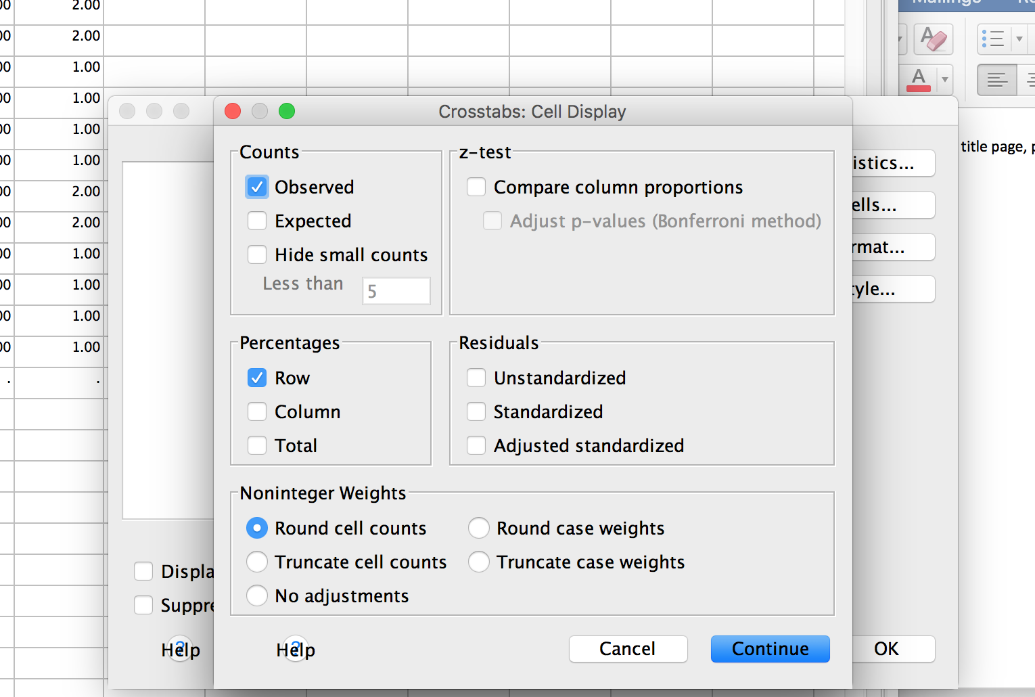Viewport: 1035px width, 697px height.
Task: Check Compare column proportions
Action: pos(476,187)
